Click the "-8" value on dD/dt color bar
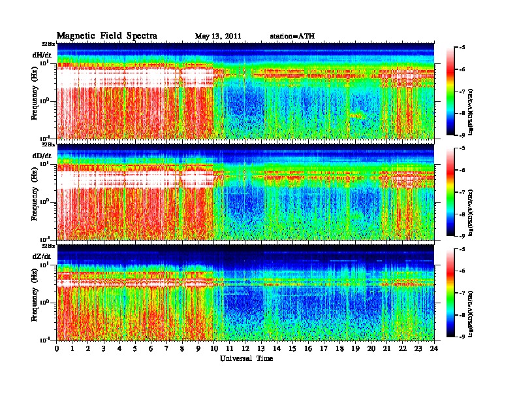This screenshot has height=400, width=517. click(462, 214)
